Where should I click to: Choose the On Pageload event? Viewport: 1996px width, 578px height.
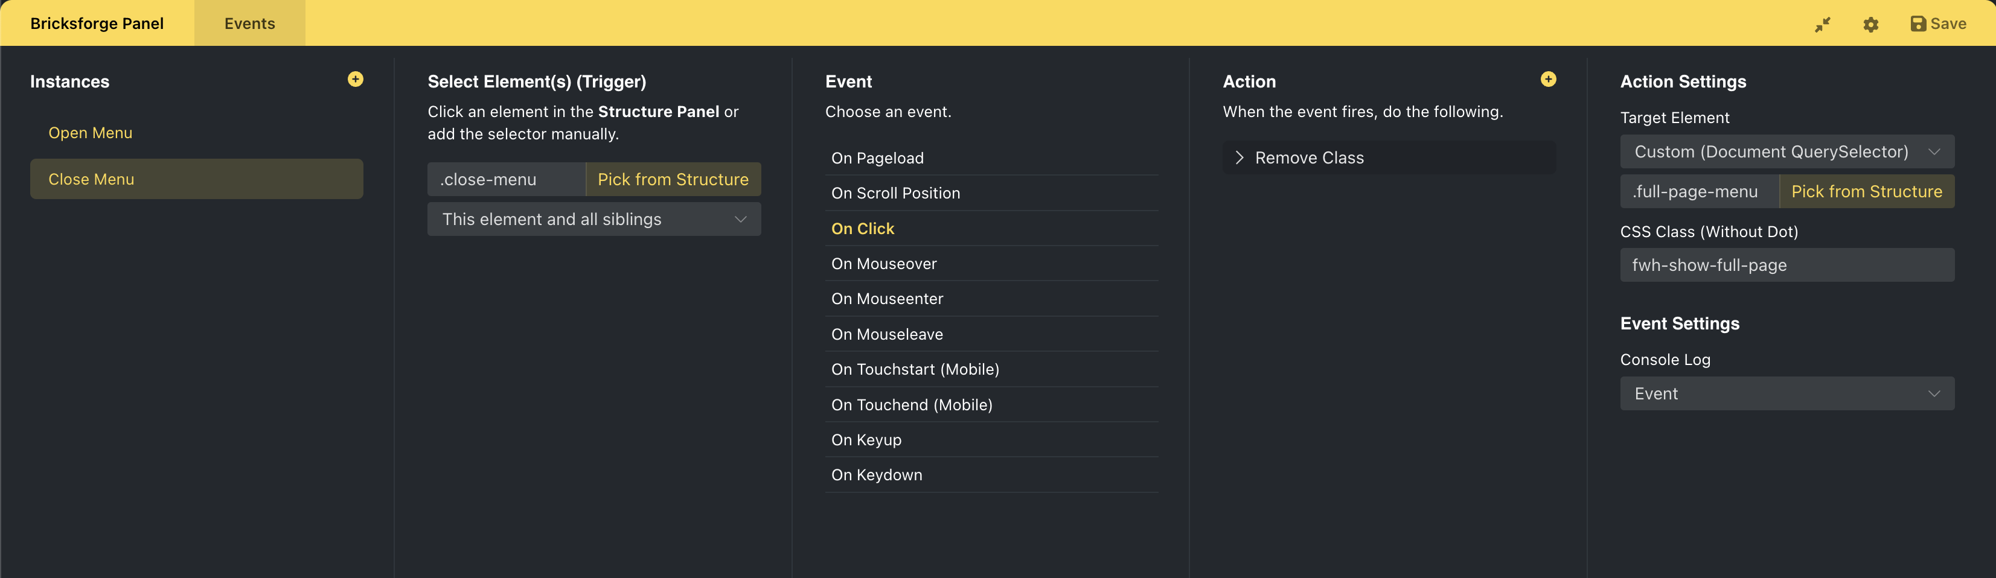tap(877, 158)
